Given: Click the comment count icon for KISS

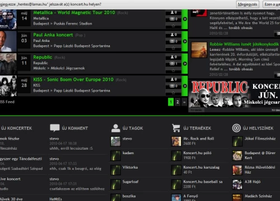Looking at the screenshot, I should click(x=172, y=86).
